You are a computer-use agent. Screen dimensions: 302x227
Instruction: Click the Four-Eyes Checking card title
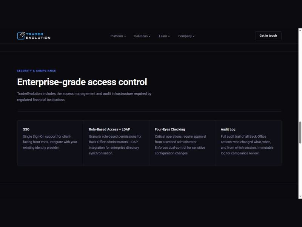(x=169, y=129)
